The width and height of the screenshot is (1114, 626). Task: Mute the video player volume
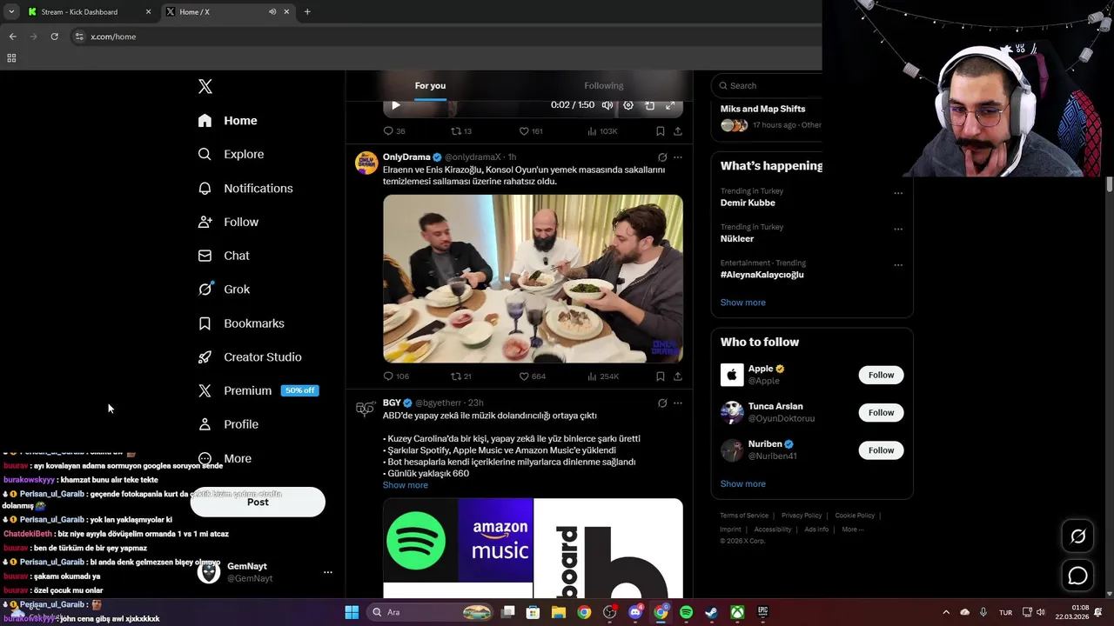(x=607, y=105)
